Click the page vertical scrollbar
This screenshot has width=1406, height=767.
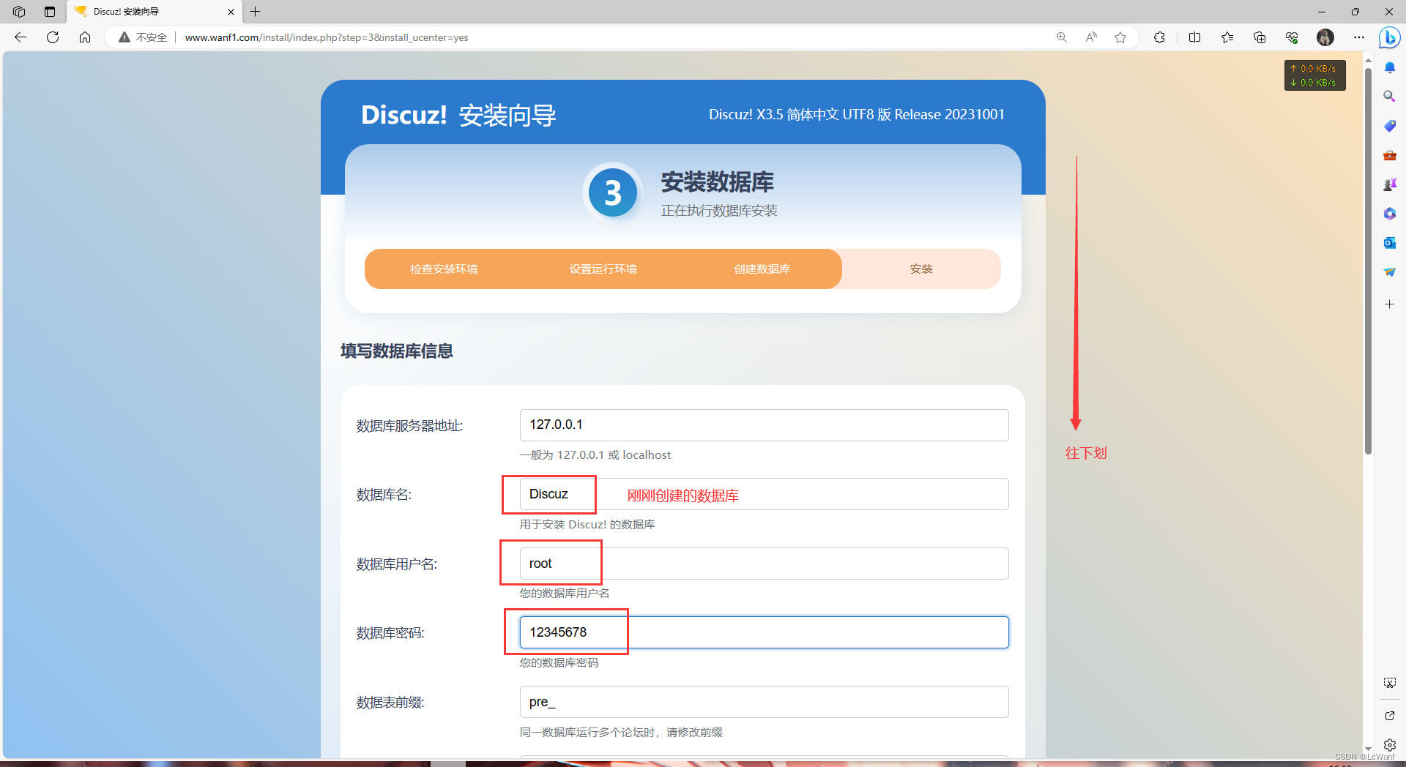[x=1368, y=260]
